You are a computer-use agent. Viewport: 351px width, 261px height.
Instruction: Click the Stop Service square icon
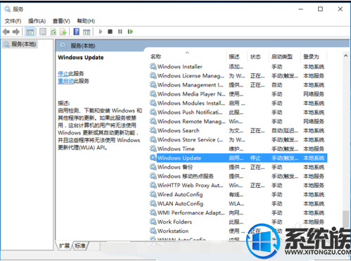click(x=110, y=32)
